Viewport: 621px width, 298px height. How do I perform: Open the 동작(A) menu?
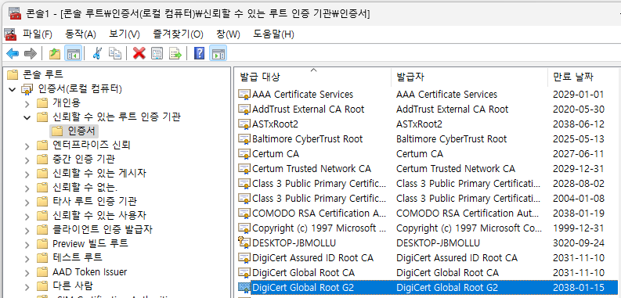(x=81, y=34)
